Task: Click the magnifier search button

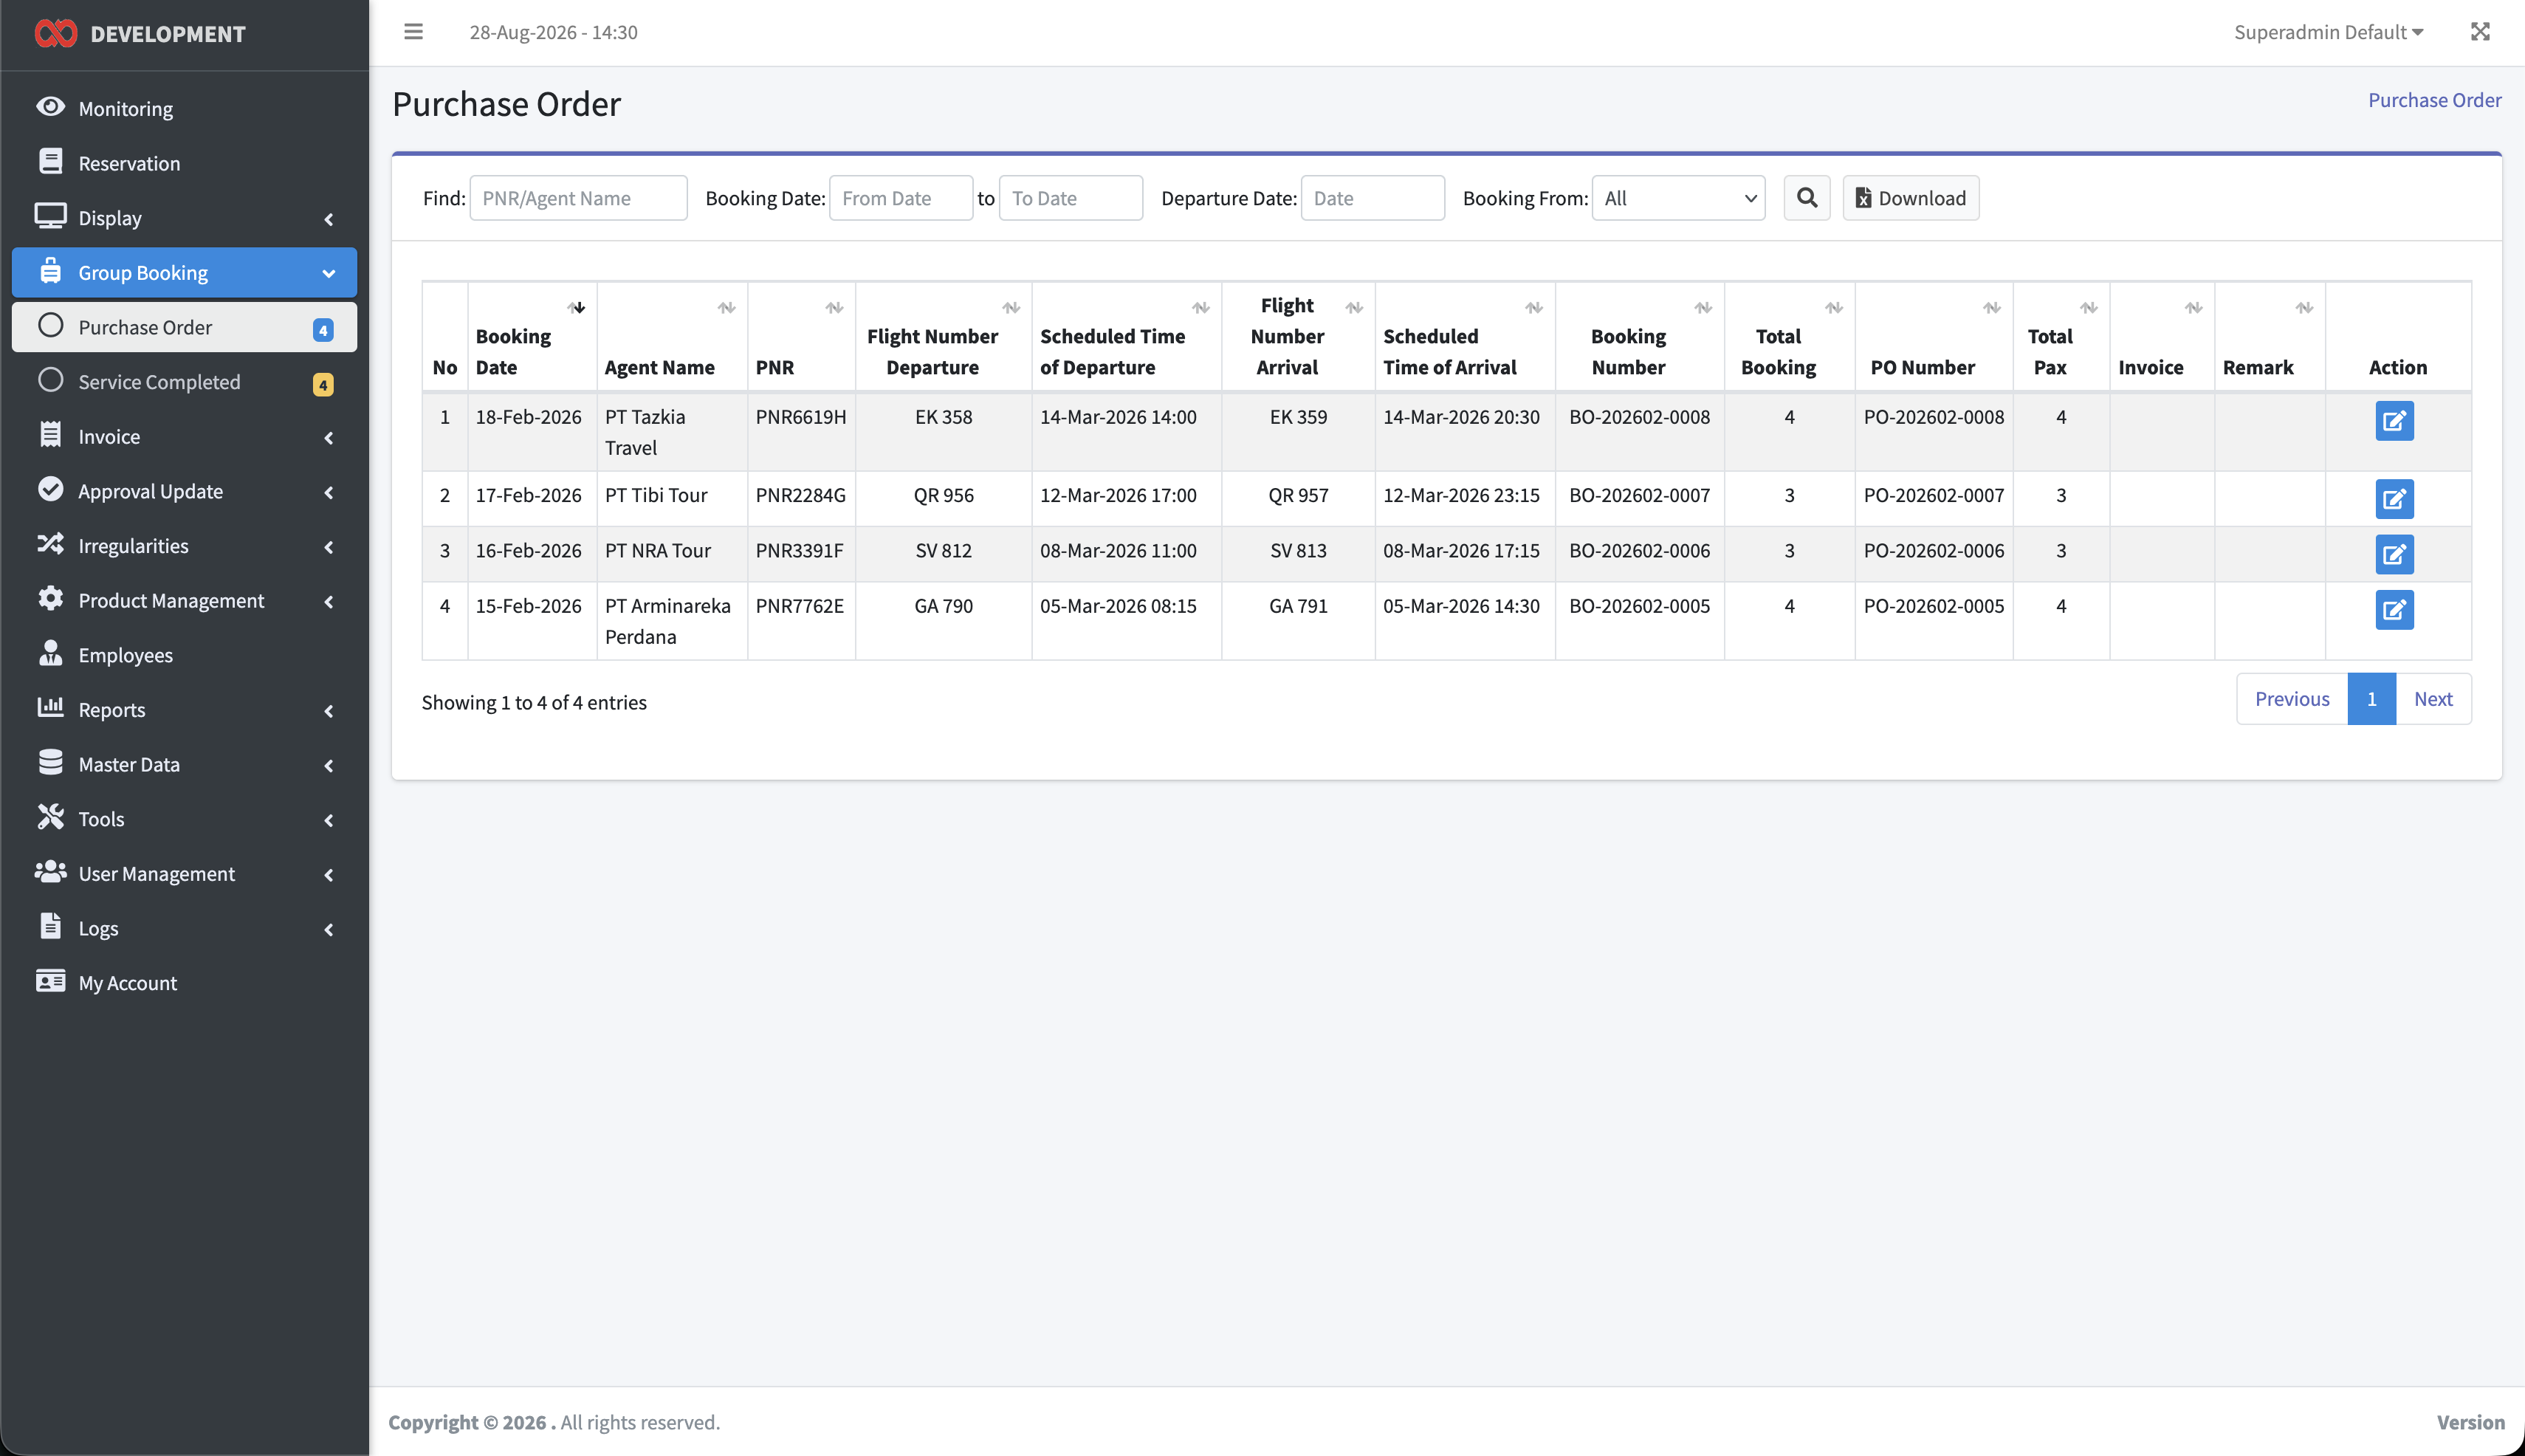Action: [x=1806, y=198]
